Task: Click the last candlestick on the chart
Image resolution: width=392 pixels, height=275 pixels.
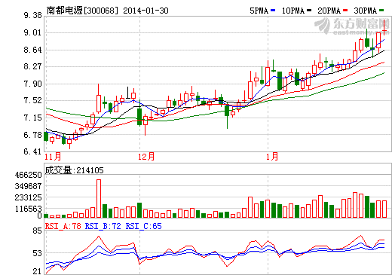Action: [x=384, y=28]
